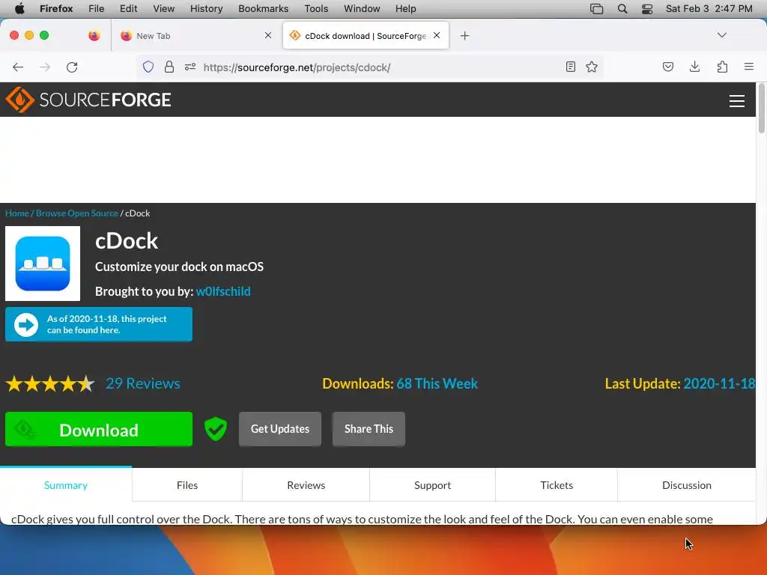Open the Apple menu
The image size is (767, 575).
19,9
